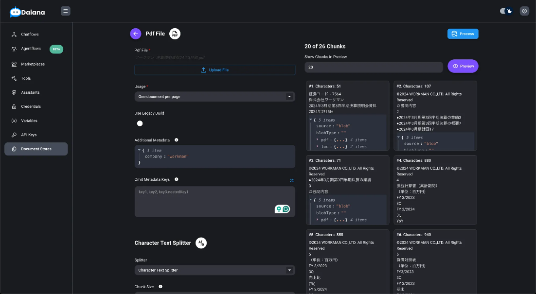The width and height of the screenshot is (536, 294).
Task: Click the Daiana logo
Action: [x=27, y=12]
